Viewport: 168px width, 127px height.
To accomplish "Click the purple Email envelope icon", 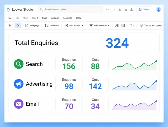I will point(19,104).
